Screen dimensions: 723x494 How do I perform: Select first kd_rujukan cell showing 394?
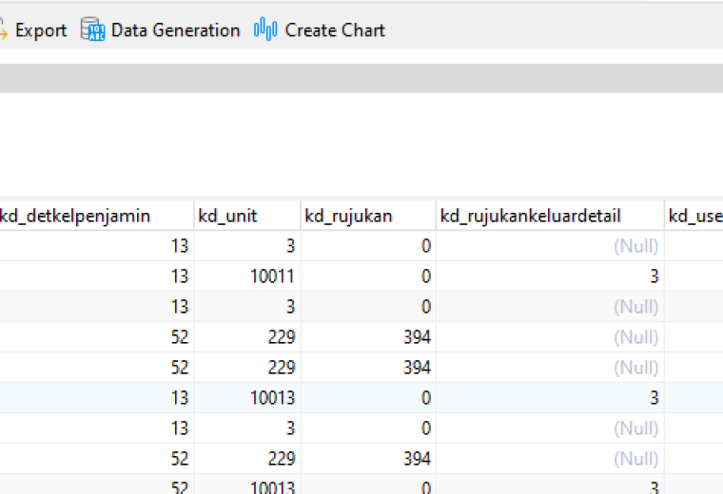[368, 337]
